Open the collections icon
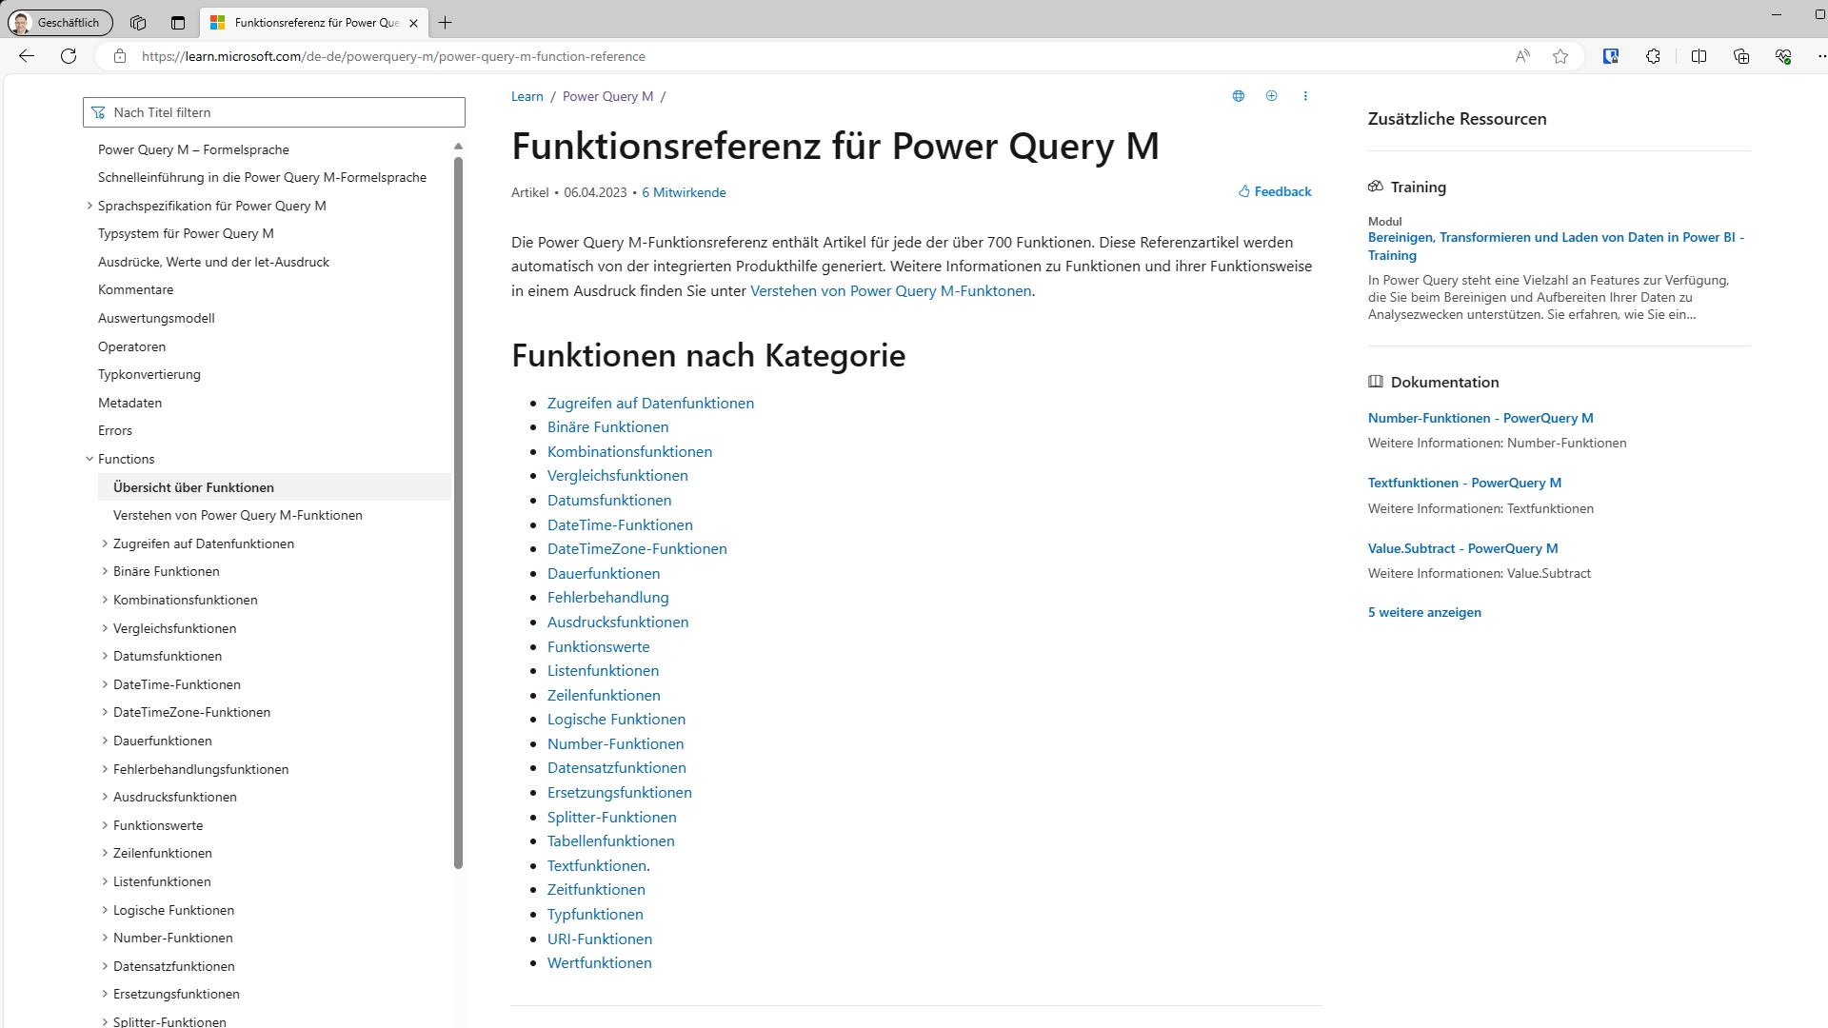The image size is (1828, 1028). pos(1741,56)
